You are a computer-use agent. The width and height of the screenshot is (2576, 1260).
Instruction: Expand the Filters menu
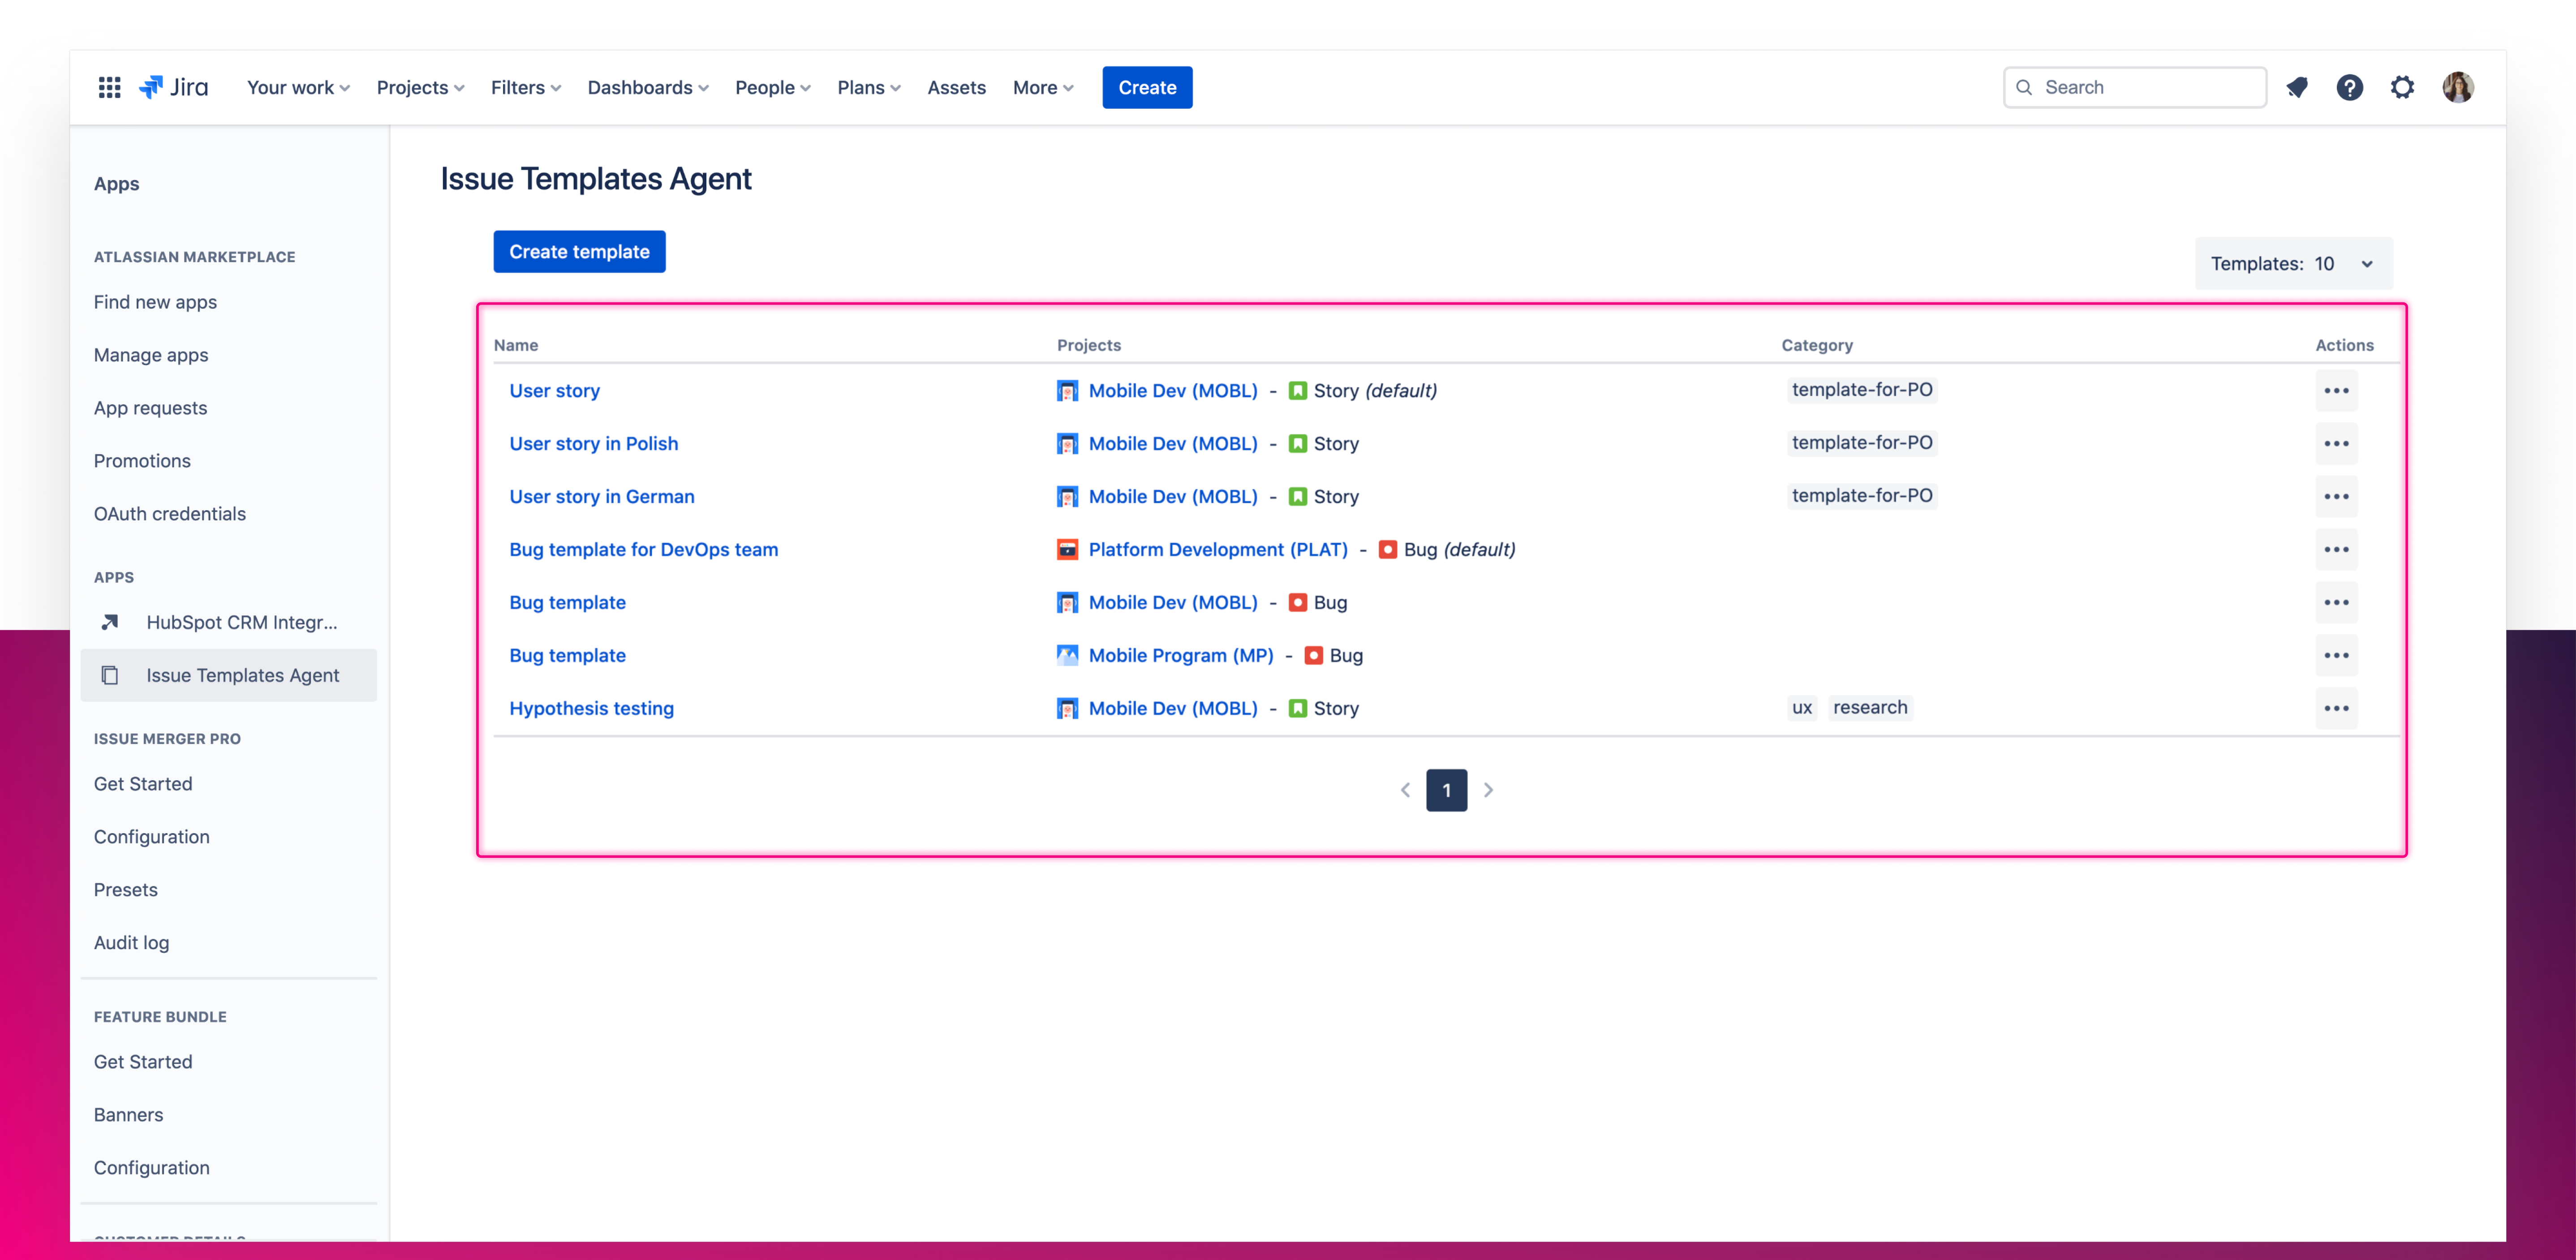pos(526,87)
